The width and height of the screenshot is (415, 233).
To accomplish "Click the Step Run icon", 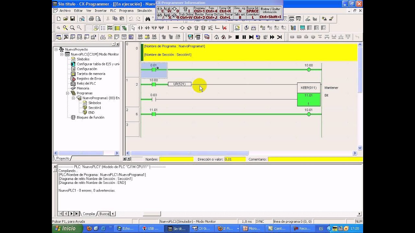I will point(251,37).
